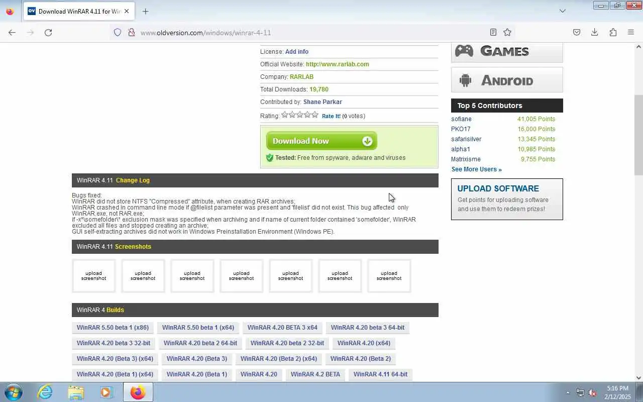Image resolution: width=643 pixels, height=402 pixels.
Task: Open the http://www.rarlab.com official website link
Action: (x=338, y=64)
